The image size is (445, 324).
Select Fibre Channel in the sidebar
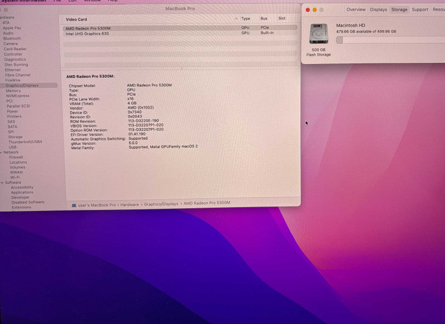18,75
